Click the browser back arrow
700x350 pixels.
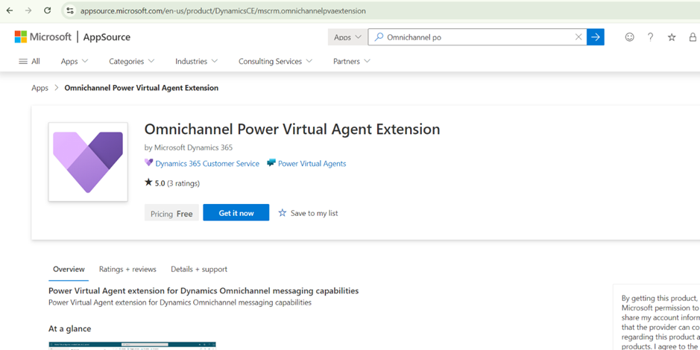(x=10, y=10)
